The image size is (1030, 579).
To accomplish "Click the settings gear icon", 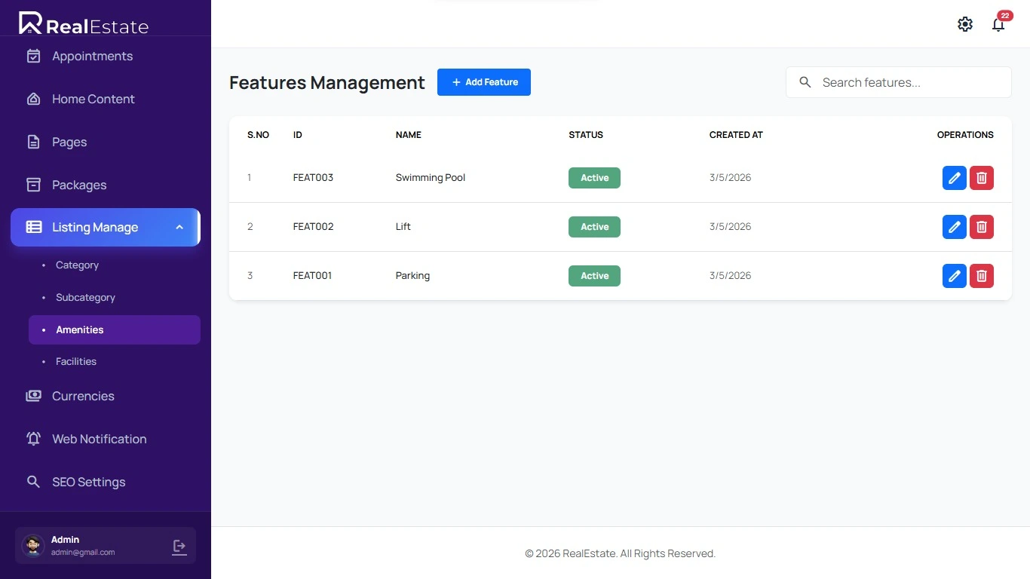I will (x=964, y=24).
